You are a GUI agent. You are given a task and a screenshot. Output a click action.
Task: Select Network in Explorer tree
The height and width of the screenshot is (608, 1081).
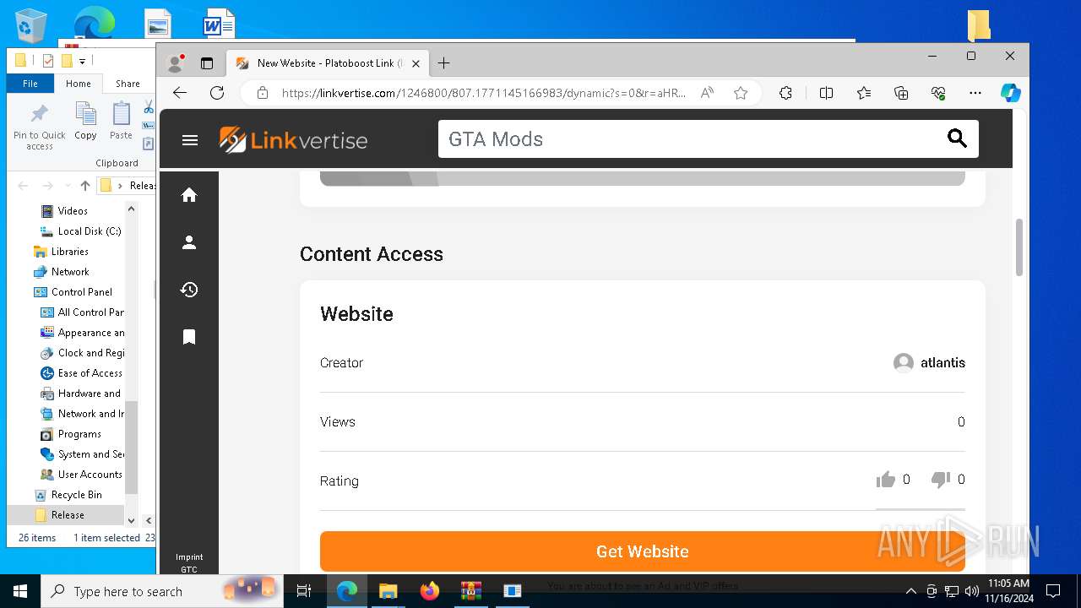coord(70,272)
